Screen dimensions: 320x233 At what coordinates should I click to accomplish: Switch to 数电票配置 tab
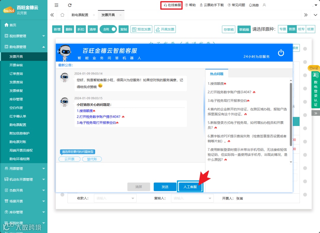(x=80, y=15)
